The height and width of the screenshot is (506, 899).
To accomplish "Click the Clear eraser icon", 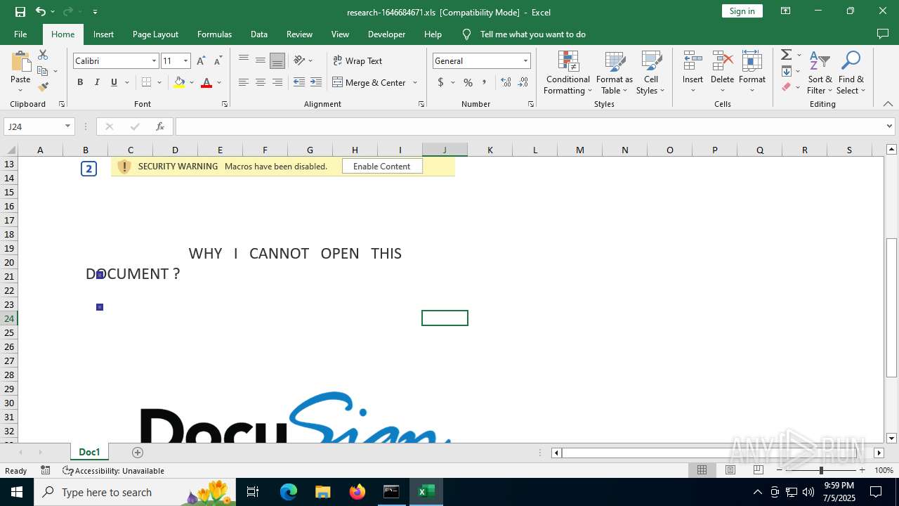I will (x=787, y=87).
